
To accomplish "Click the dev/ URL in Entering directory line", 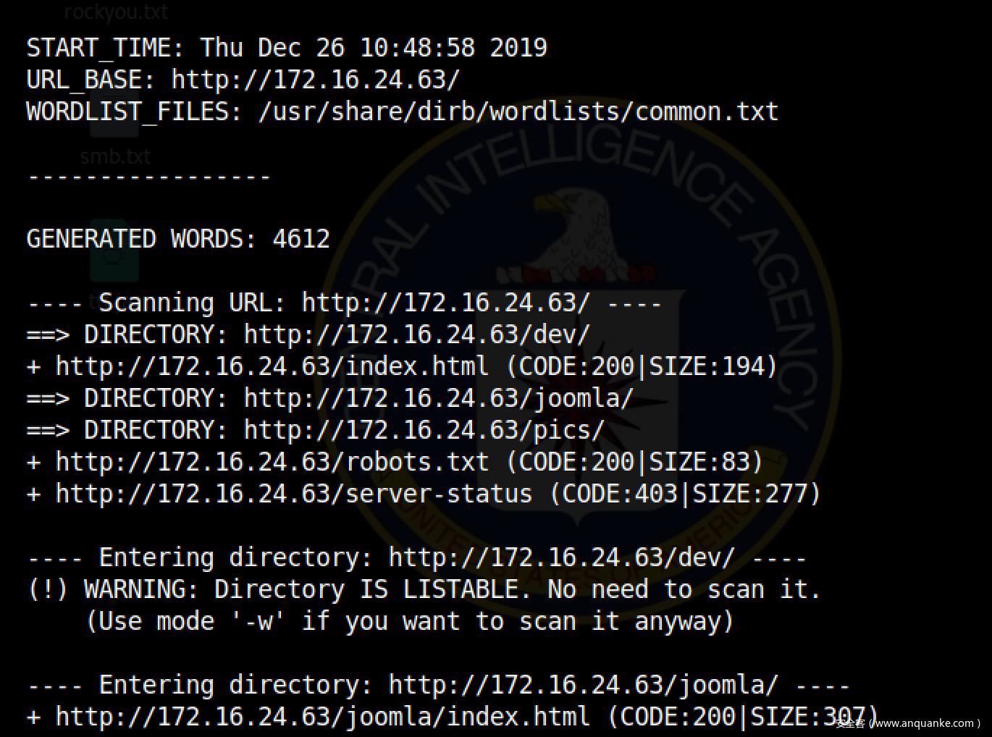I will 561,557.
